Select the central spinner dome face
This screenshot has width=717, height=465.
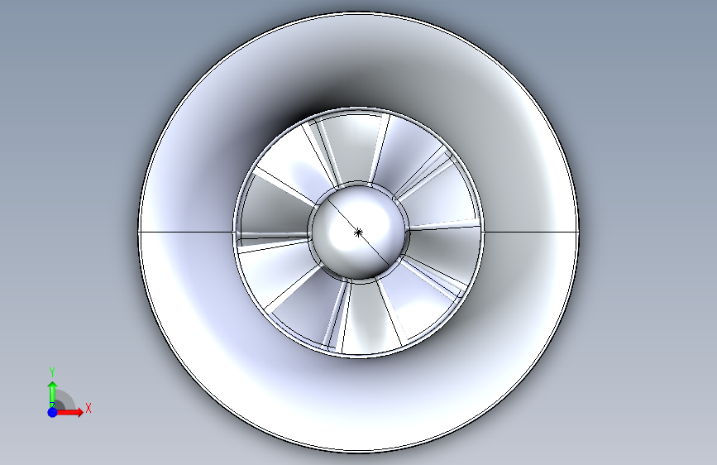coord(359,232)
